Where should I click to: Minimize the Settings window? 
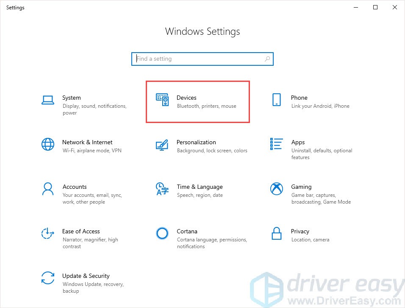click(355, 7)
